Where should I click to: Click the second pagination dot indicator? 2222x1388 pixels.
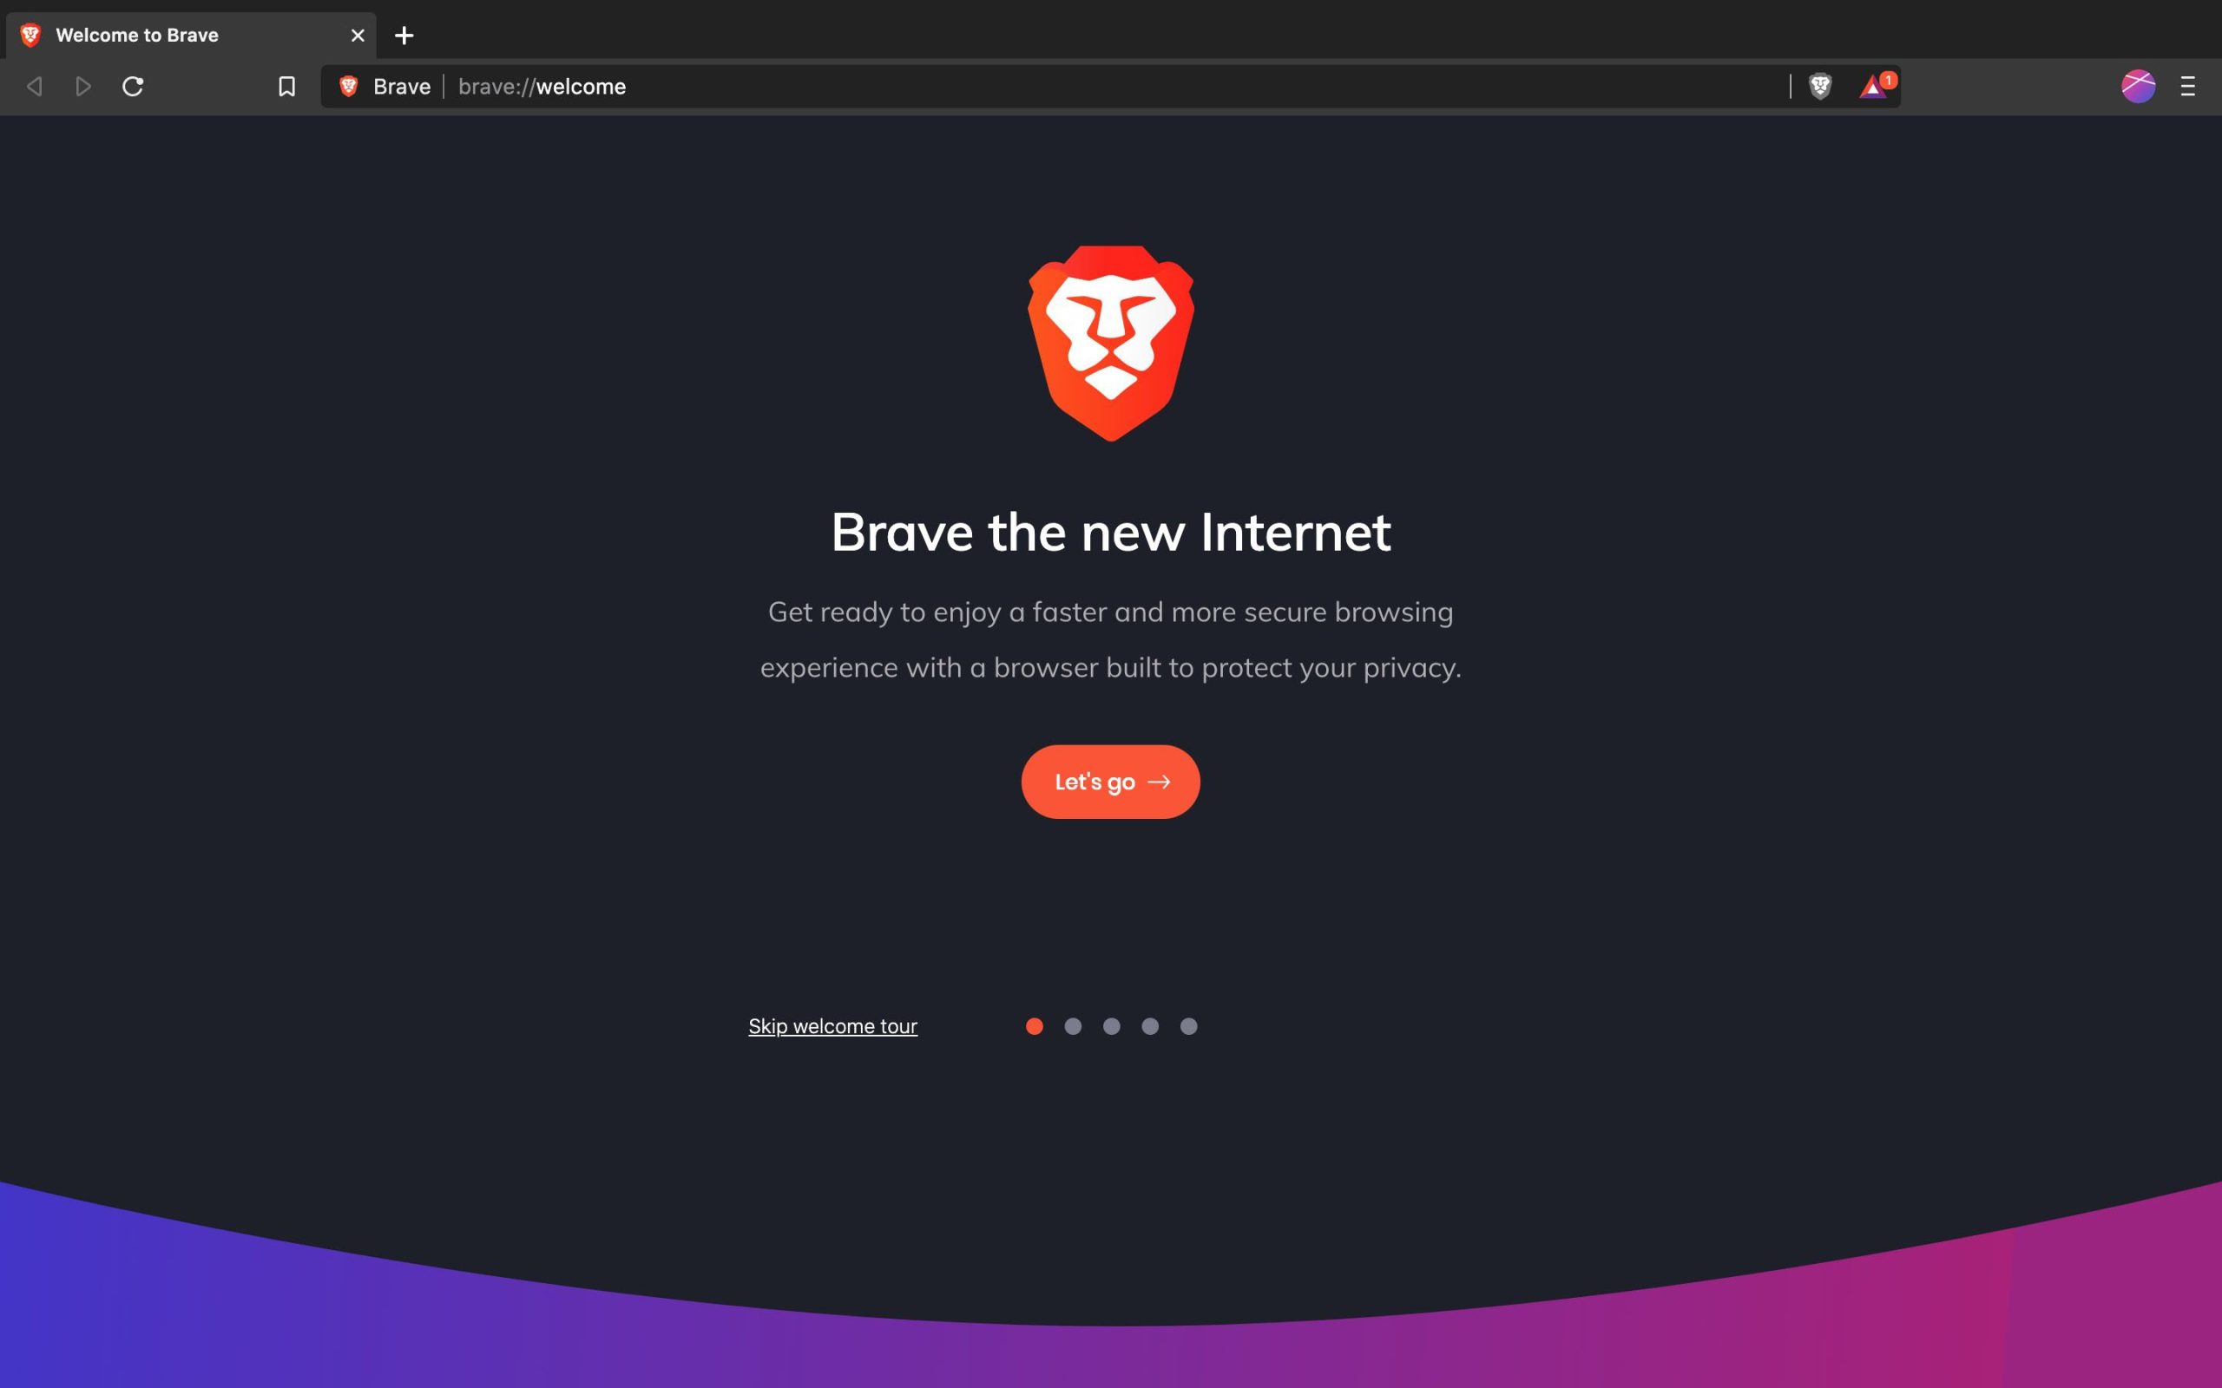[x=1072, y=1025]
